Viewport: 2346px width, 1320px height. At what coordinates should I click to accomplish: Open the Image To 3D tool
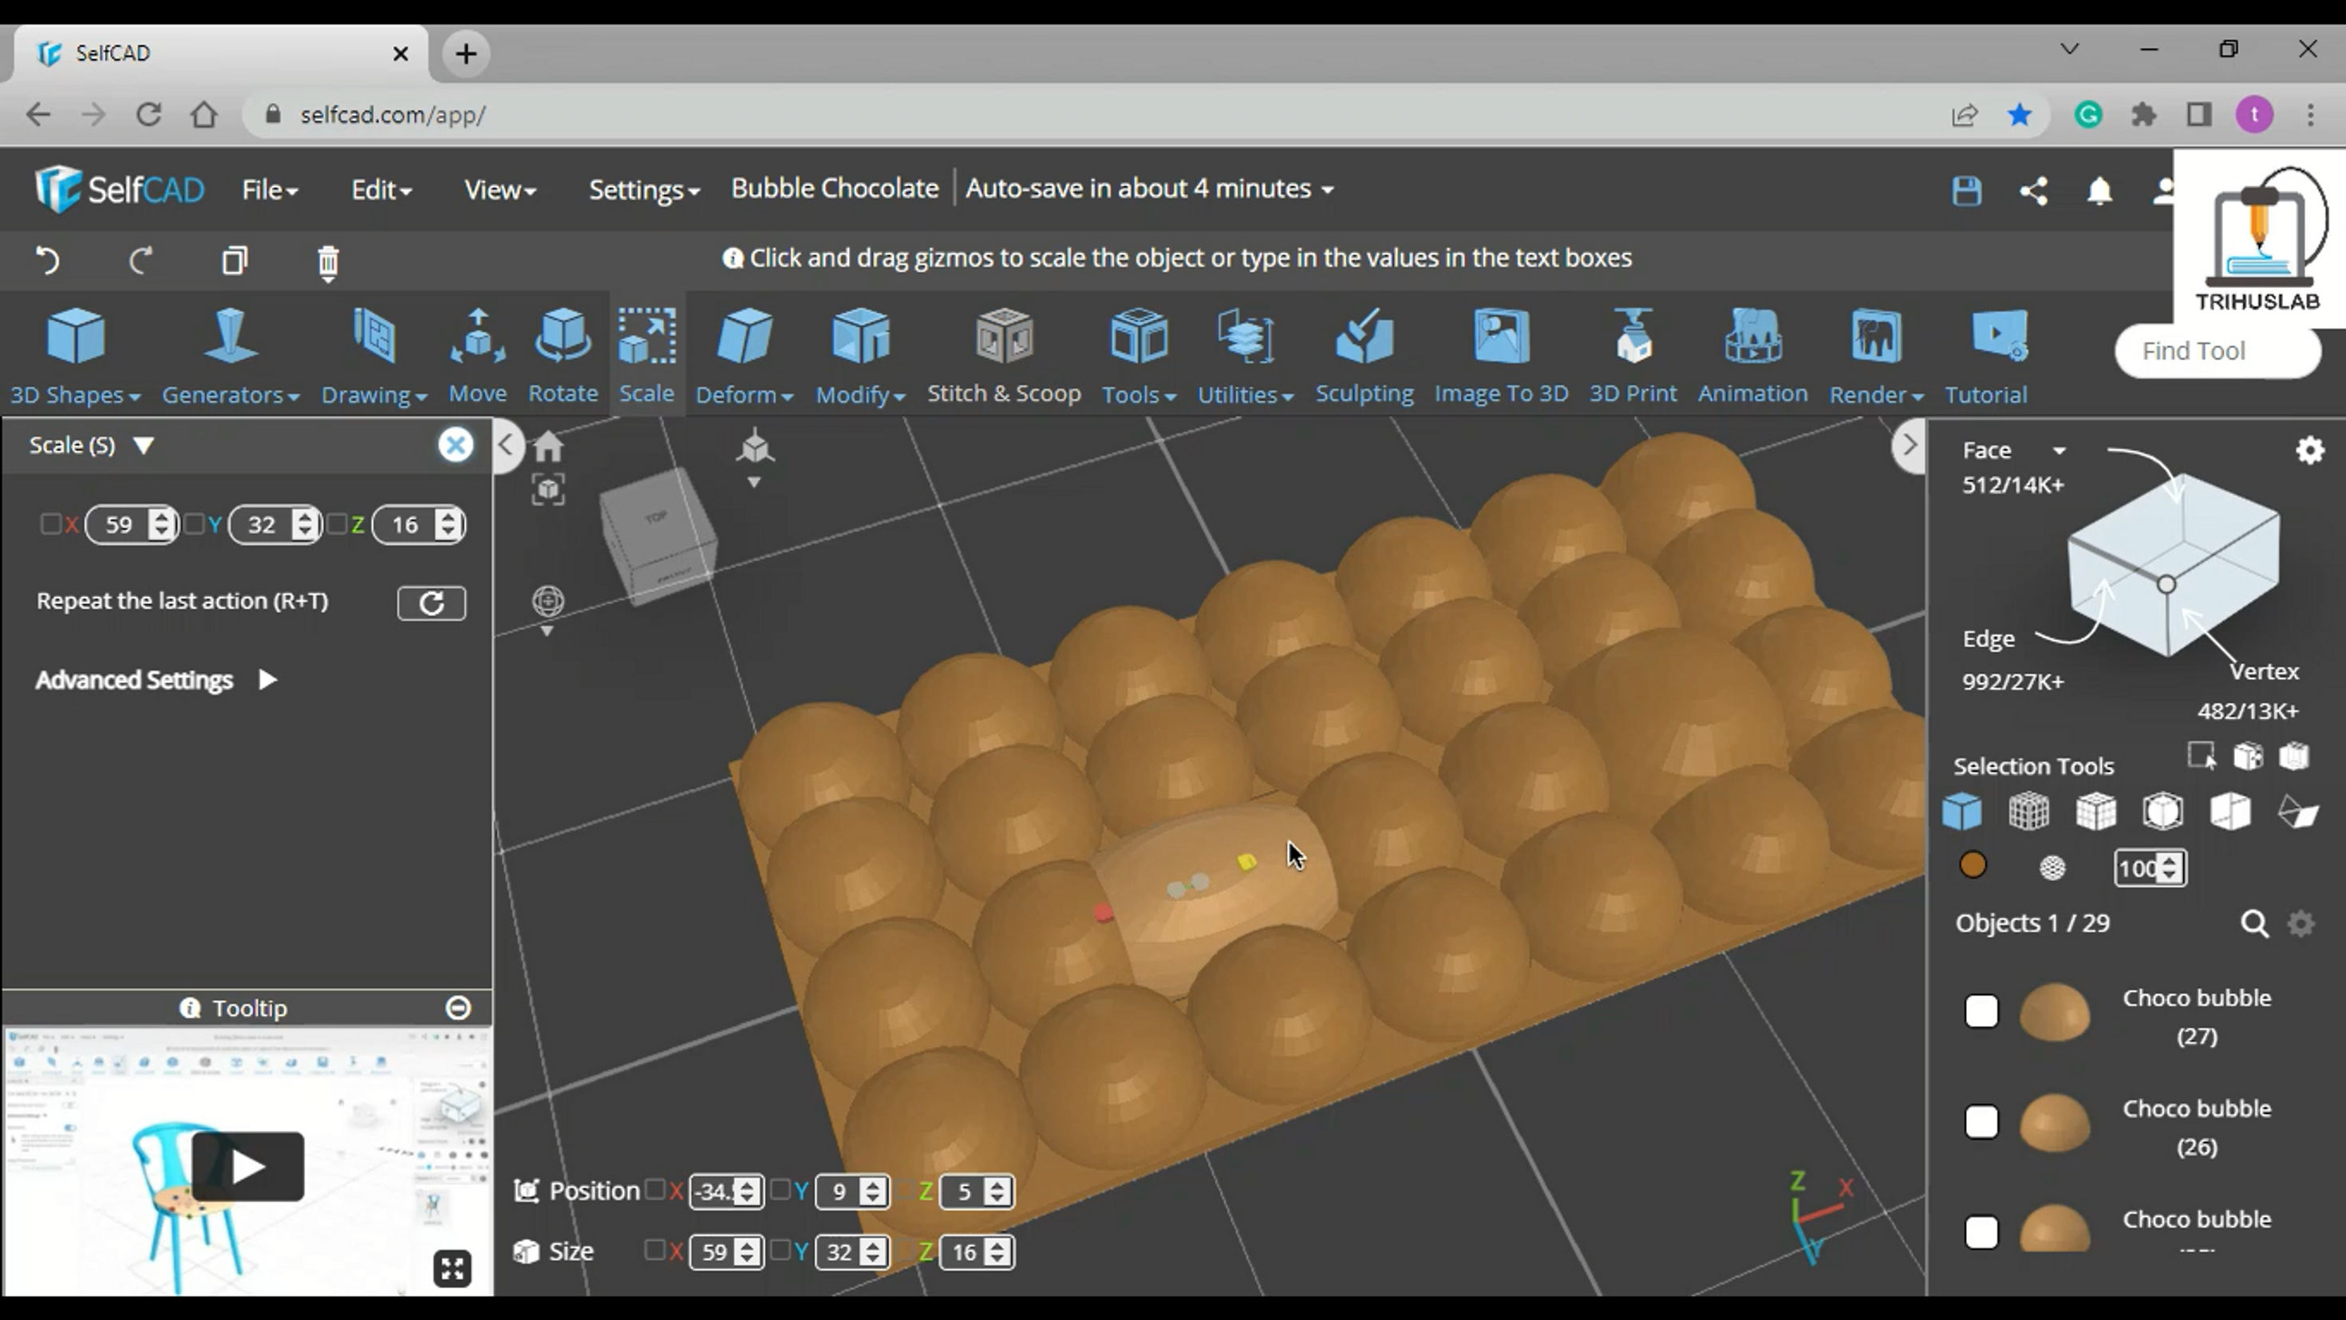pos(1501,356)
